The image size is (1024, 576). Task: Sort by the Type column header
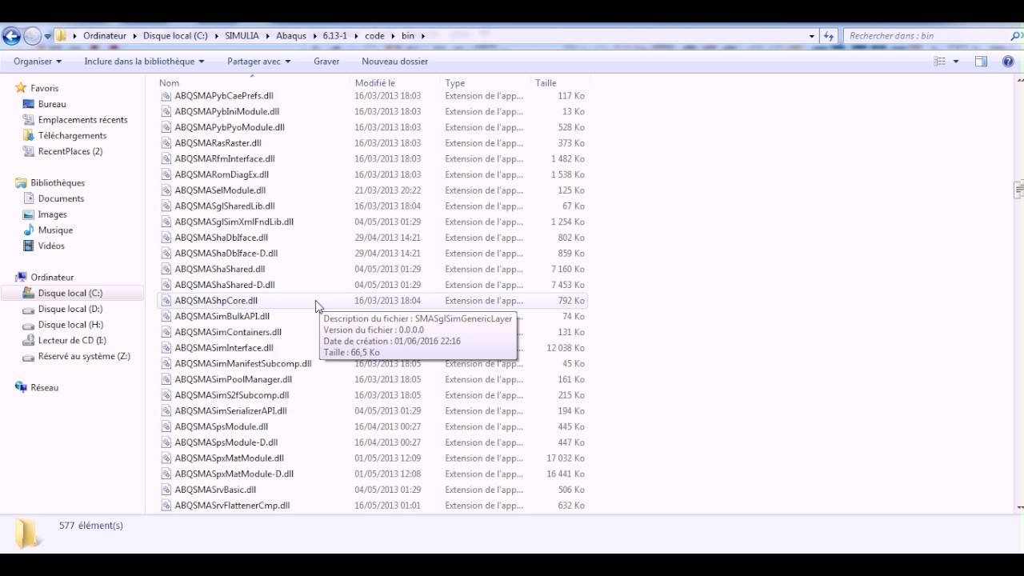tap(486, 82)
